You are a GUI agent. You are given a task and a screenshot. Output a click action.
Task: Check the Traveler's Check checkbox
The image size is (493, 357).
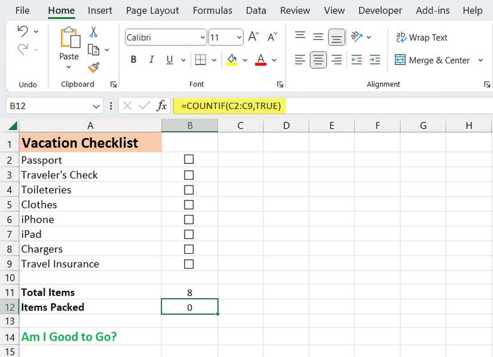pyautogui.click(x=189, y=175)
